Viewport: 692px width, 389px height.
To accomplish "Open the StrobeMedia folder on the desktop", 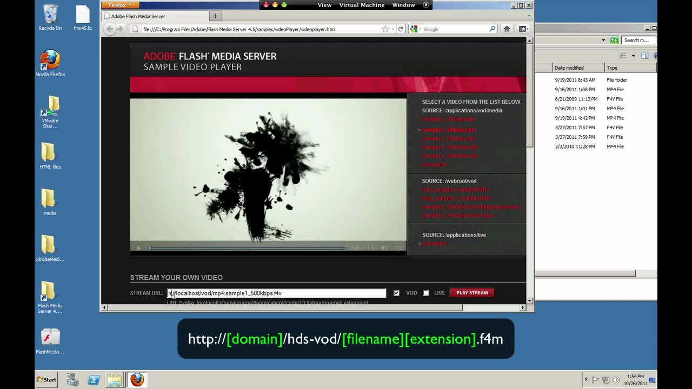I will [x=50, y=249].
